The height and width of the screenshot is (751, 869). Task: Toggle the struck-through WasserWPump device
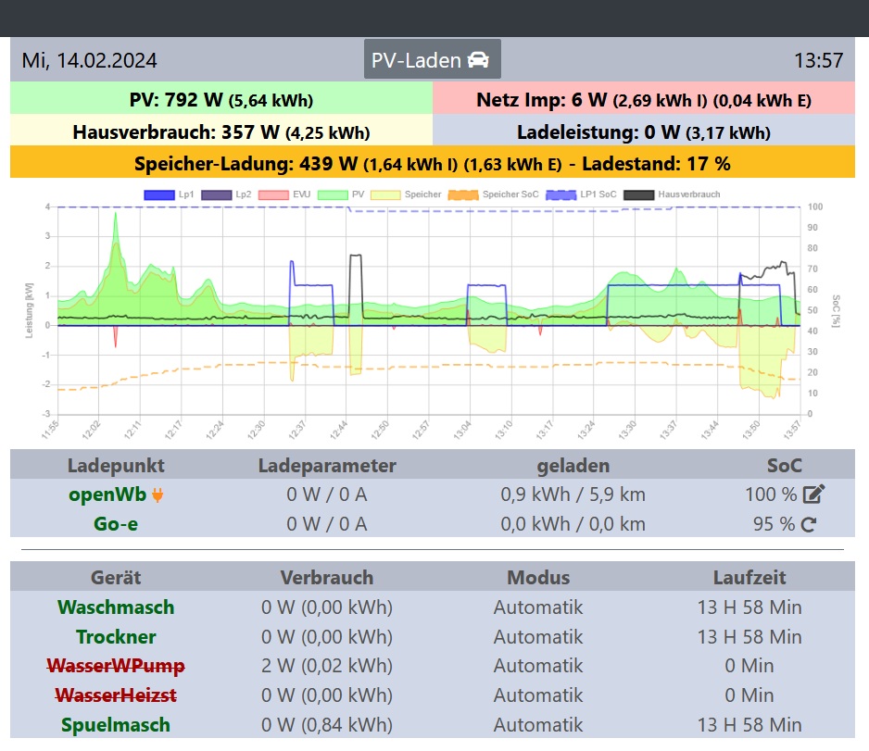116,666
